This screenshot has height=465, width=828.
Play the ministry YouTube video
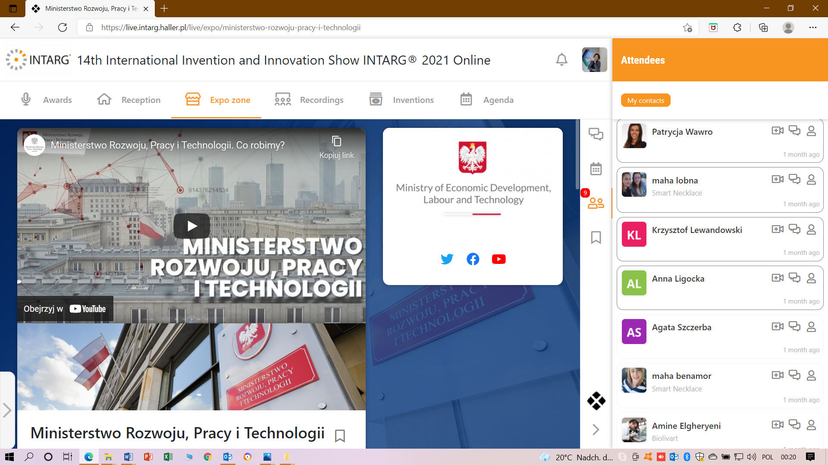[191, 226]
